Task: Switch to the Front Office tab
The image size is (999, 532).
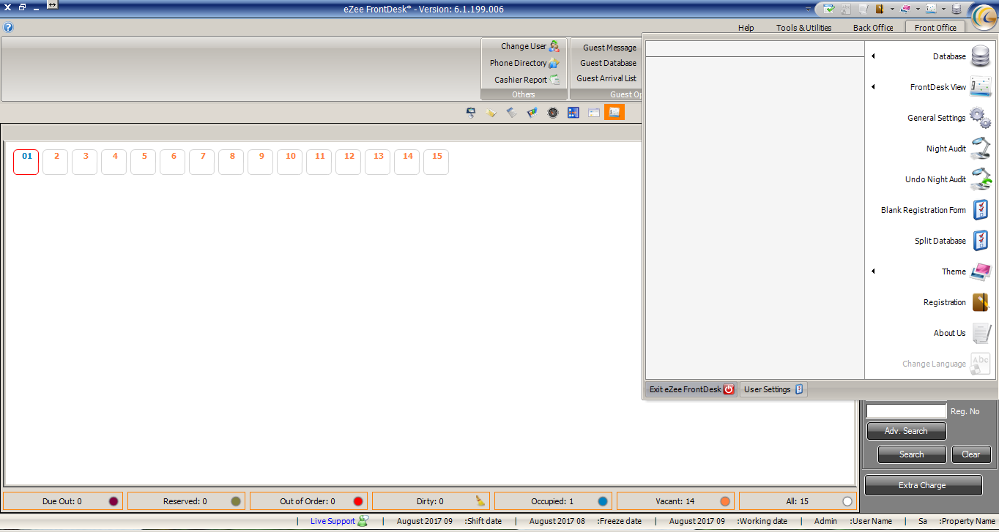Action: pos(935,28)
